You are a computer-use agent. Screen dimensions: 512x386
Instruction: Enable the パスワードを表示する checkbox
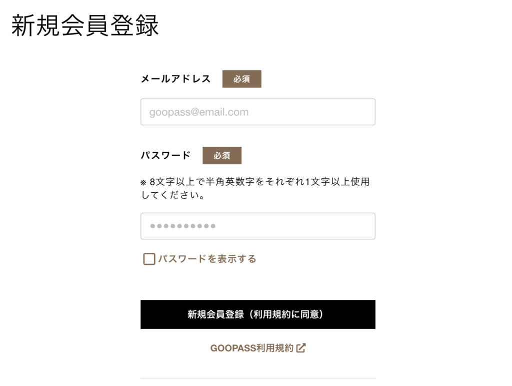pos(149,259)
